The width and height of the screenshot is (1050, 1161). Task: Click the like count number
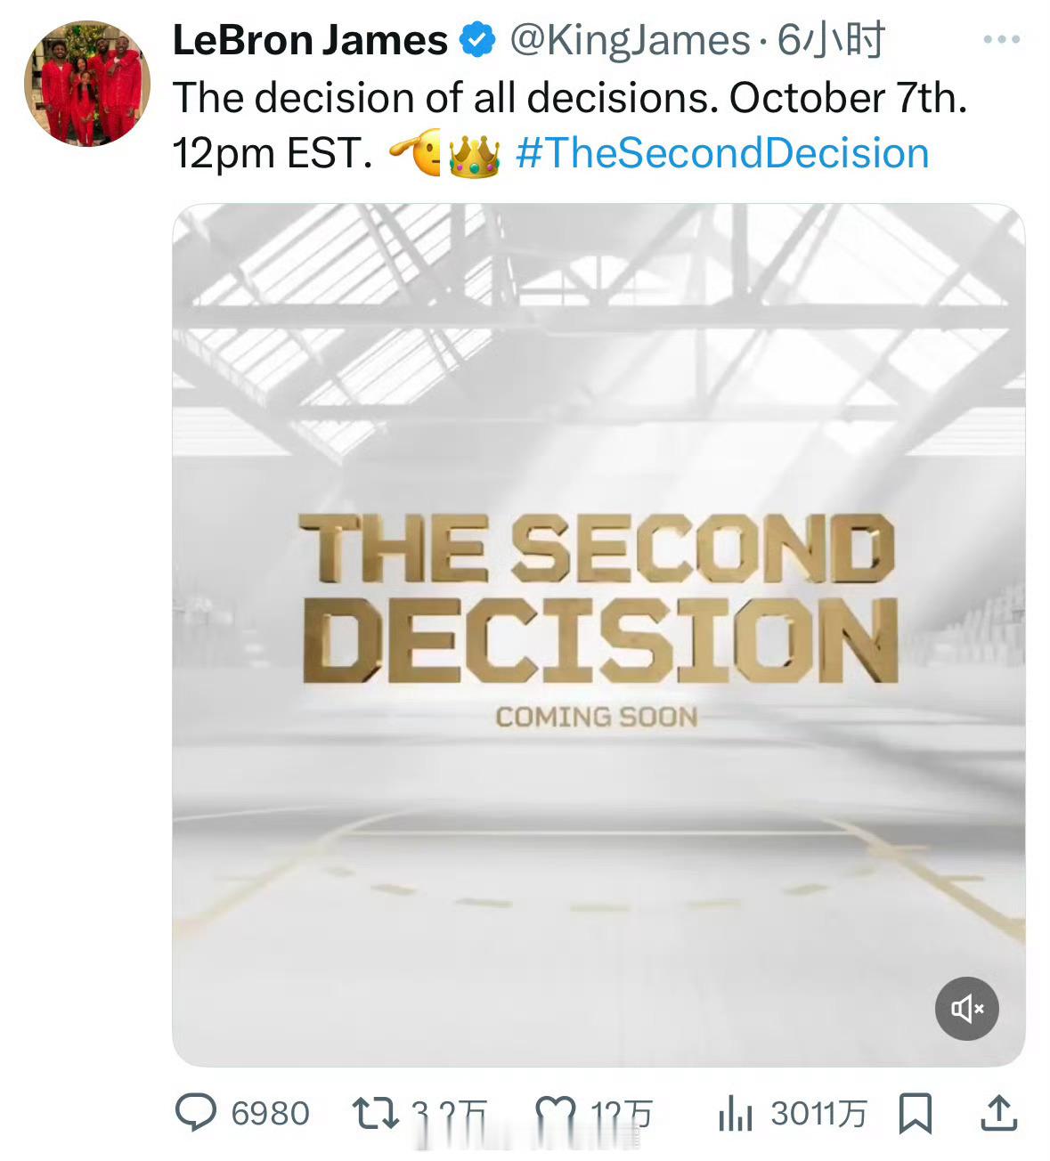pos(622,1113)
